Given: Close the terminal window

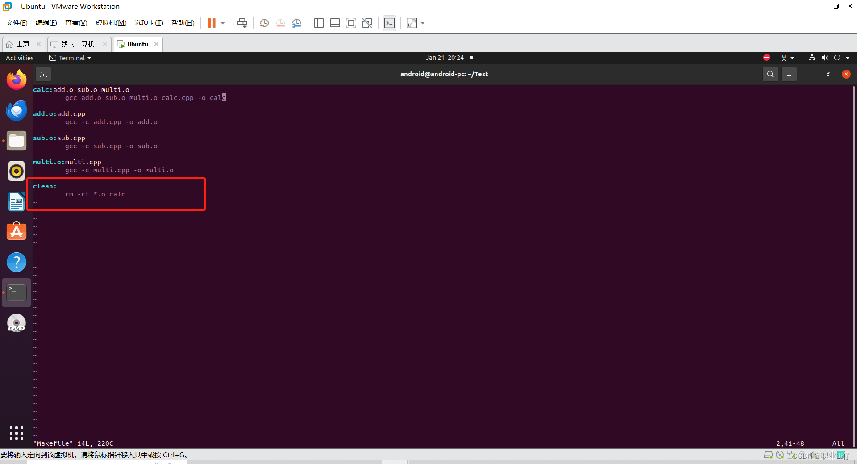Looking at the screenshot, I should [x=846, y=74].
